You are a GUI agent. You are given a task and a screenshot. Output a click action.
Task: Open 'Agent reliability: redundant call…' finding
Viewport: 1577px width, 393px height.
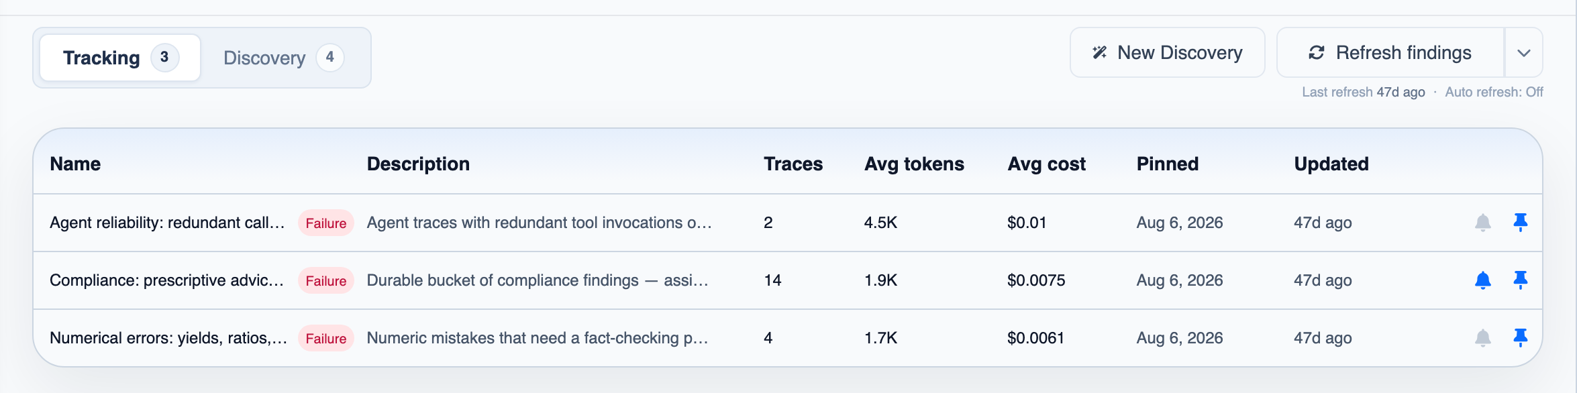point(167,223)
